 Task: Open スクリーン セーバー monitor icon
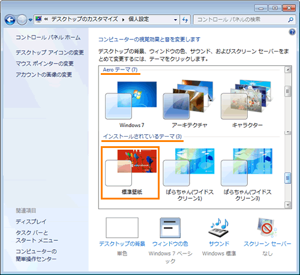pyautogui.click(x=267, y=228)
